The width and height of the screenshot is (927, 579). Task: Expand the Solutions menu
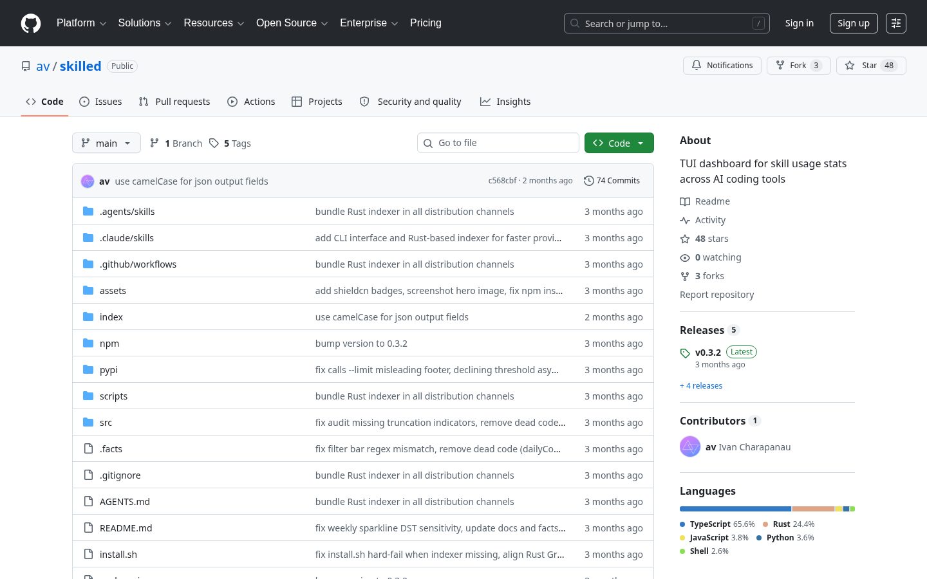[x=144, y=23]
